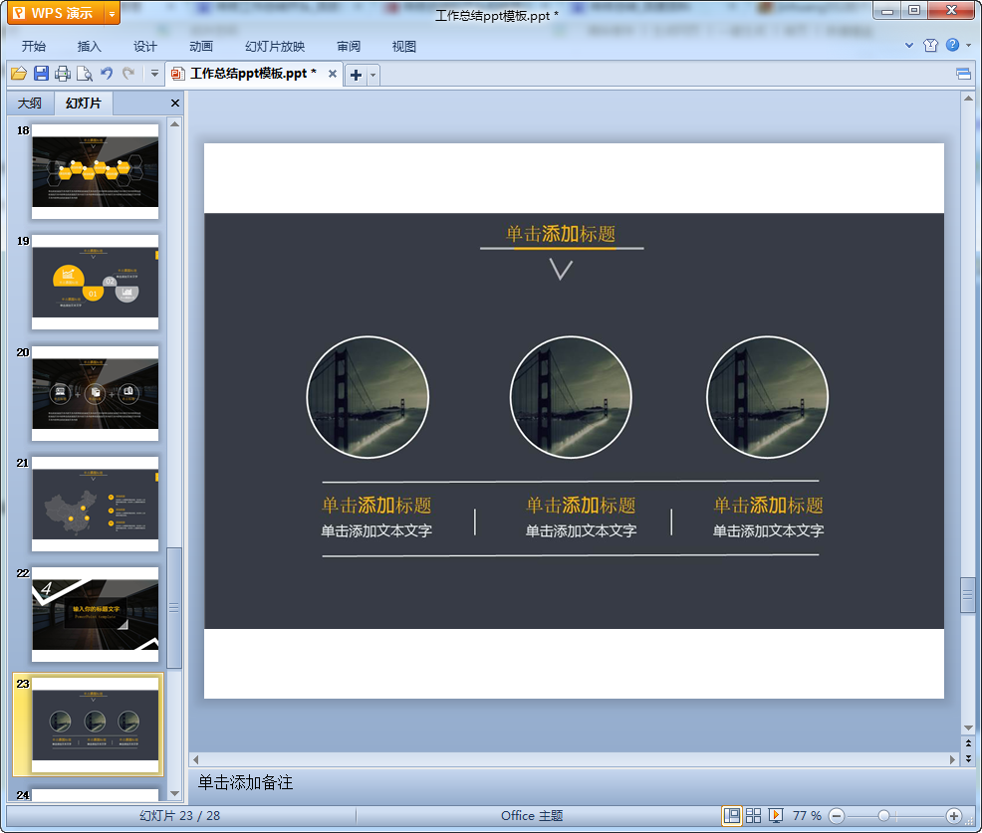
Task: Click the right column's 单击添加标题 heading
Action: click(769, 505)
